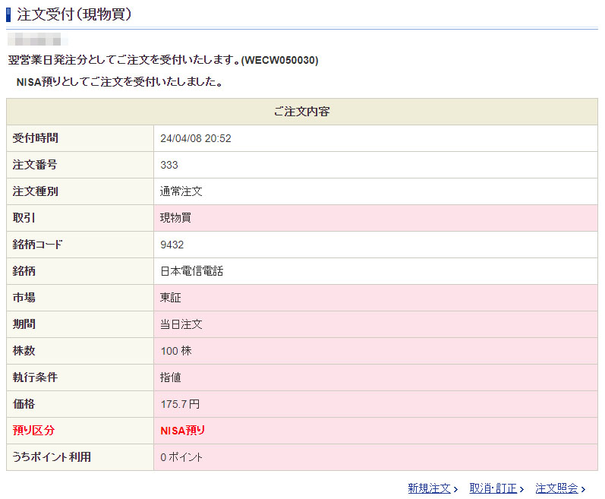Screen dimensions: 605x499
Task: Click the red NISA預り value
Action: (183, 431)
